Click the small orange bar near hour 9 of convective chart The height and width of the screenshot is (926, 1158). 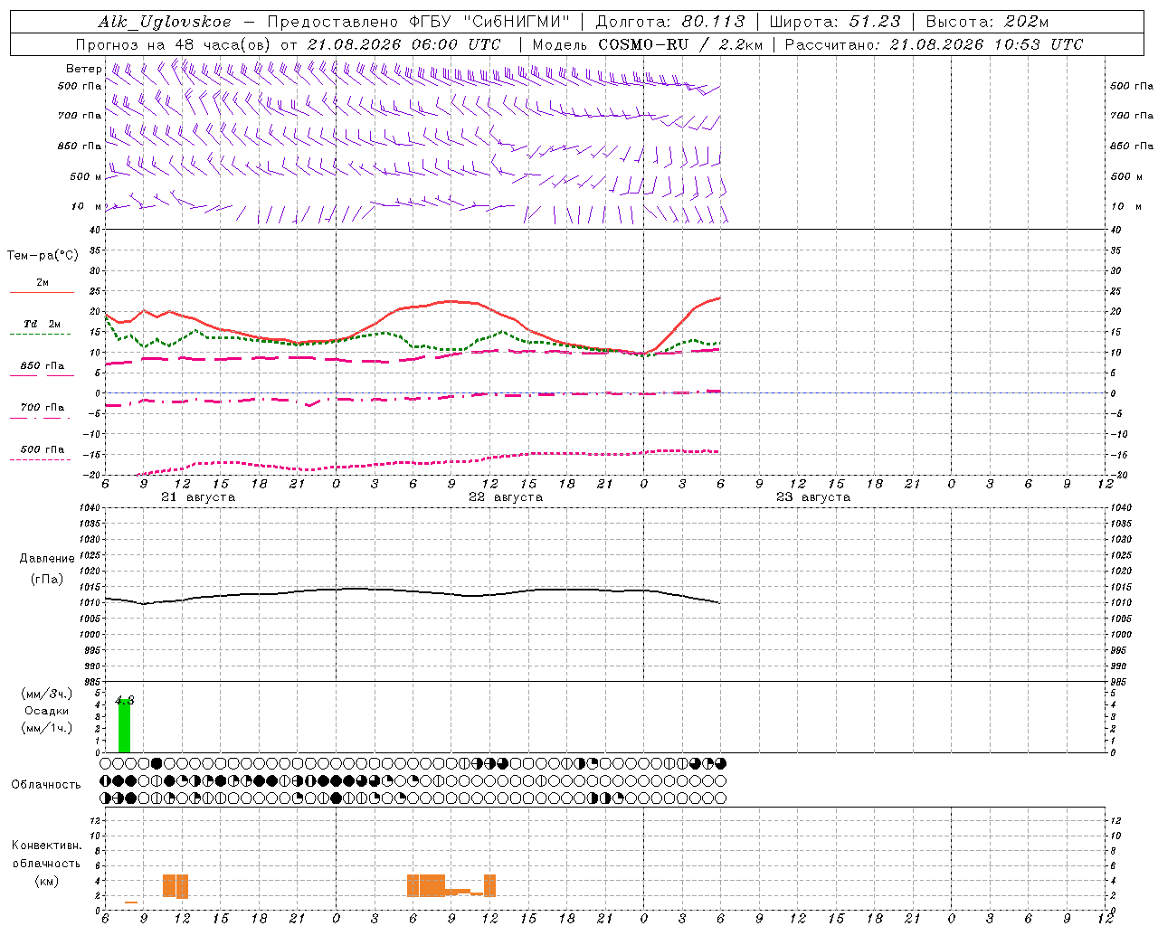point(131,902)
